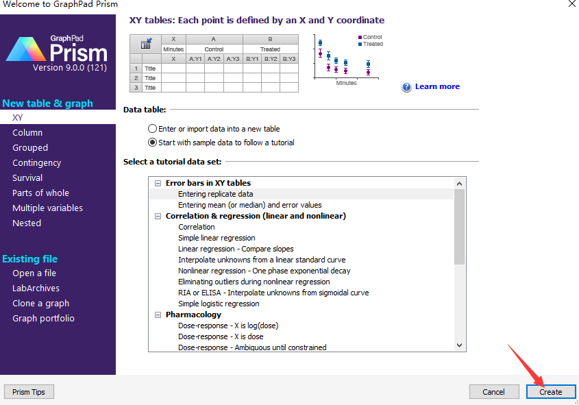The height and width of the screenshot is (405, 579).
Task: Collapse Correlation & regression group
Action: (x=158, y=216)
